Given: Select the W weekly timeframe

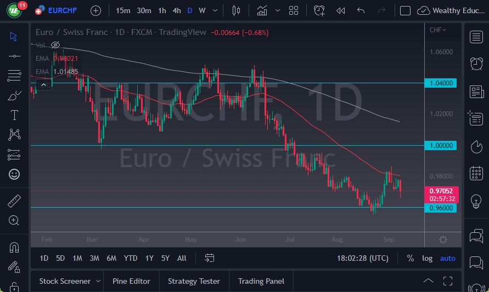Looking at the screenshot, I should 202,10.
